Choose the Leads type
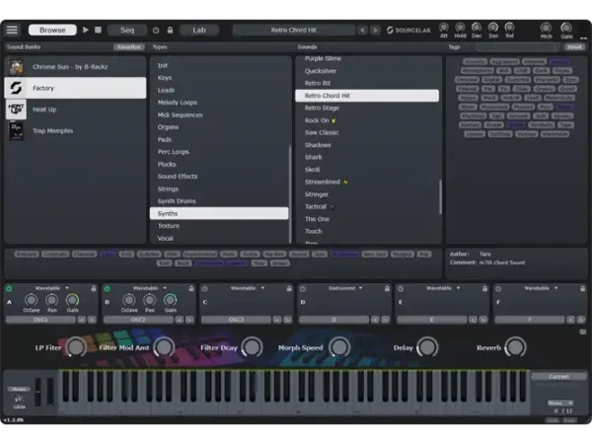This screenshot has height=444, width=592. (219, 90)
